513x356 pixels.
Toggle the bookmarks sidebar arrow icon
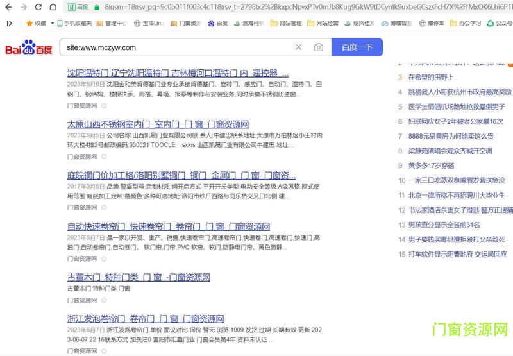9,23
